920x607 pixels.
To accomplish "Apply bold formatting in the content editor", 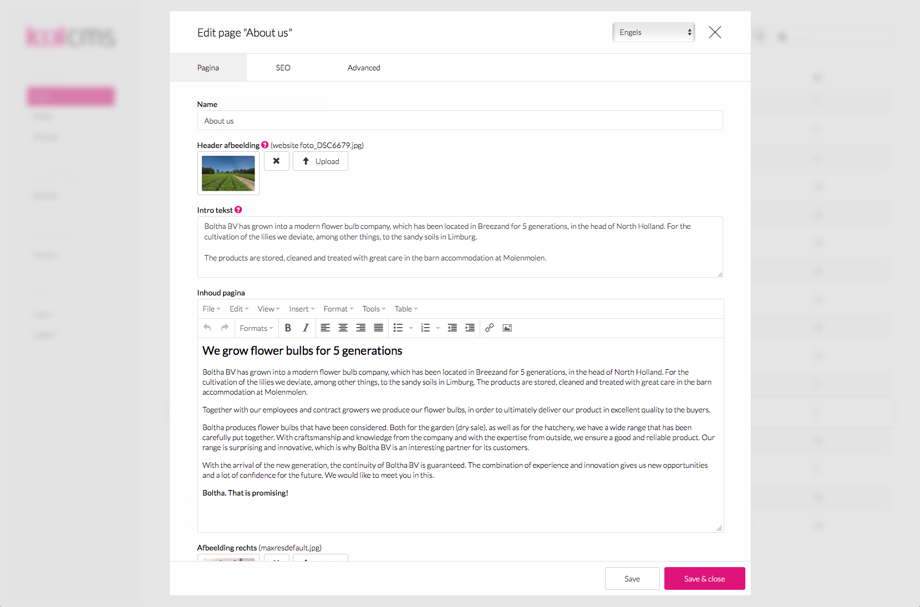I will pyautogui.click(x=288, y=328).
